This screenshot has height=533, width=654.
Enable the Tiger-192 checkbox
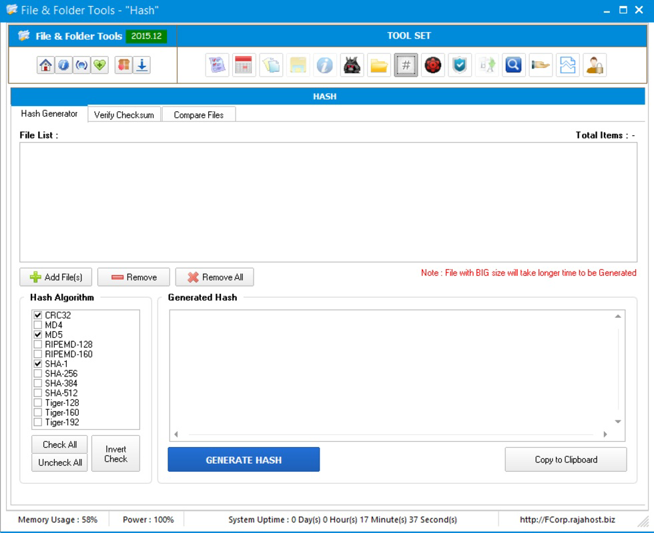(x=38, y=422)
